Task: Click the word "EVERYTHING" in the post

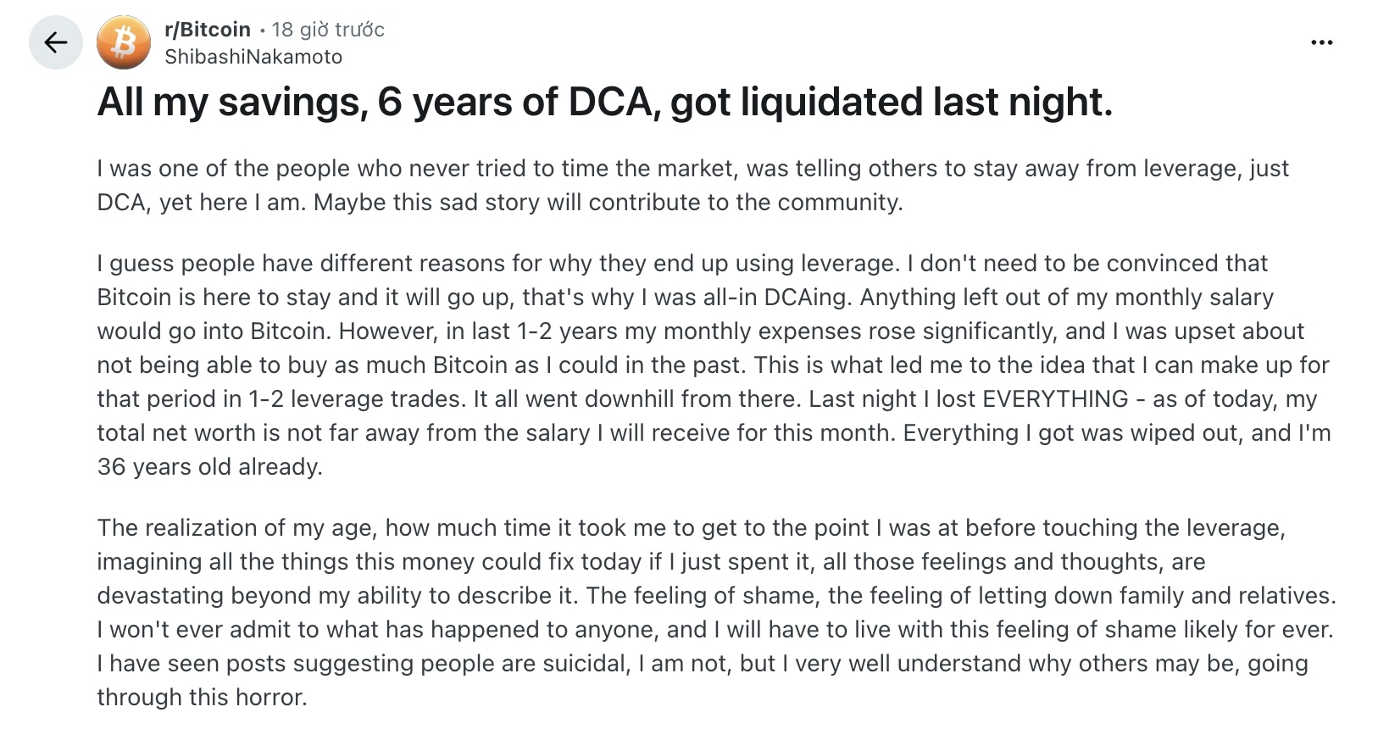Action: [1055, 398]
